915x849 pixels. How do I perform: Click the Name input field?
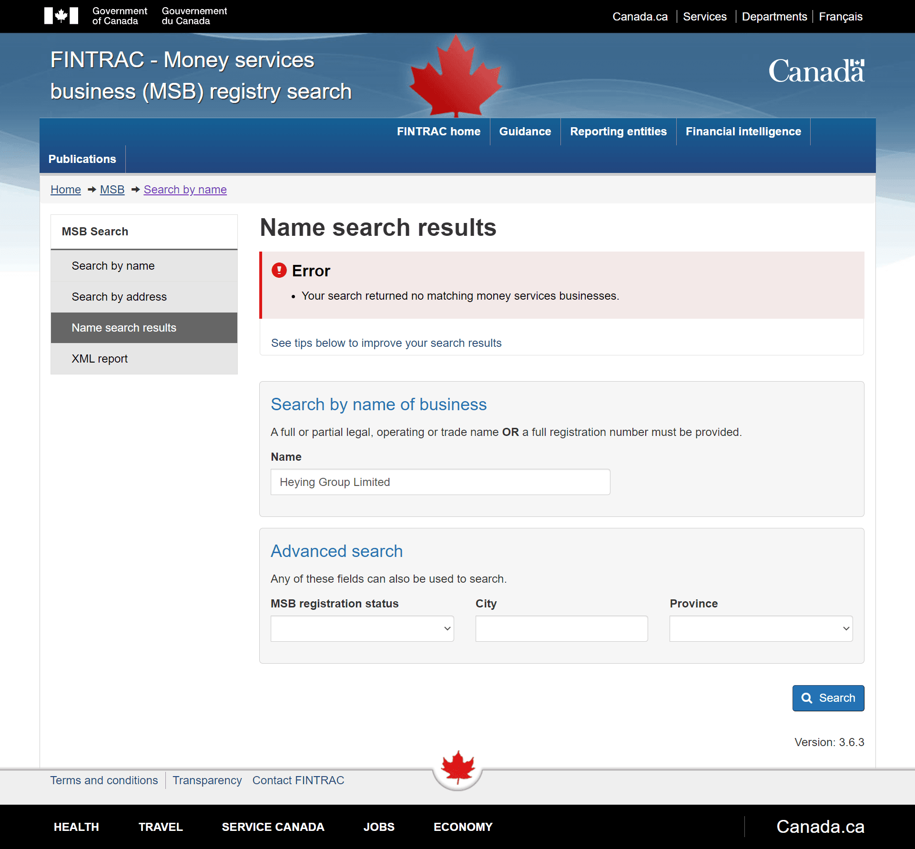tap(440, 482)
